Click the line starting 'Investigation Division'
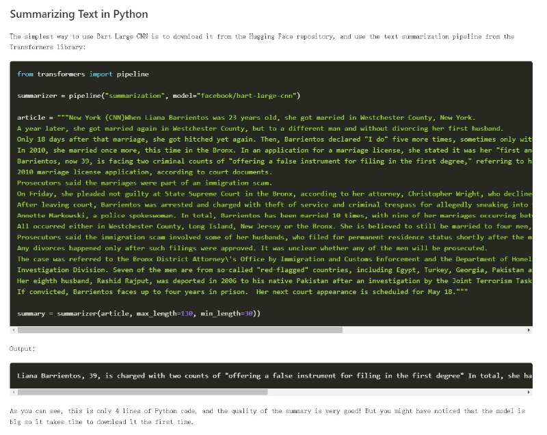Screen dimensions: 547x435 275,270
